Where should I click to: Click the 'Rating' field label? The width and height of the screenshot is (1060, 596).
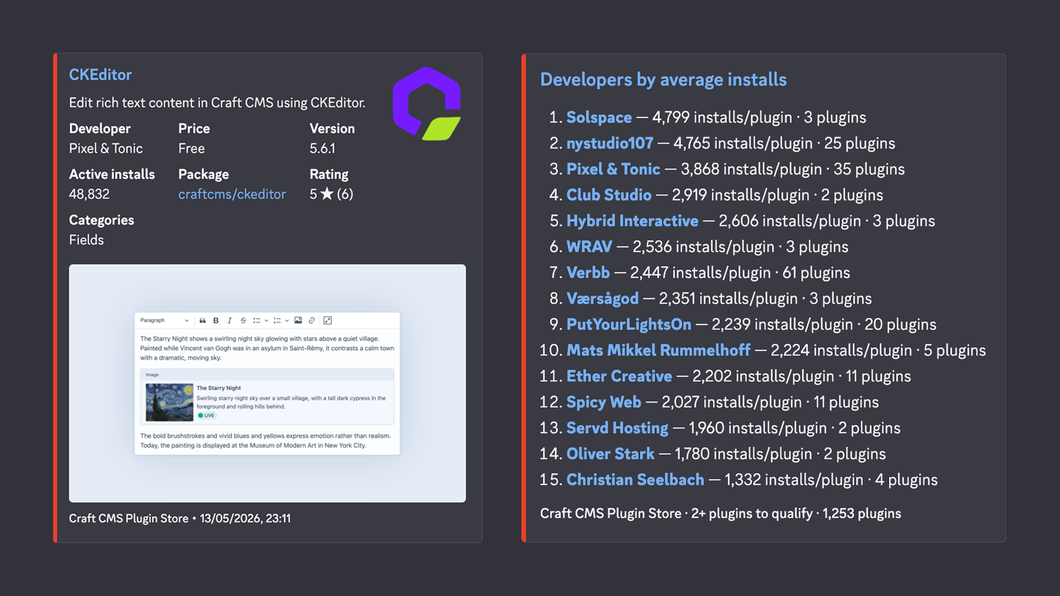coord(328,174)
